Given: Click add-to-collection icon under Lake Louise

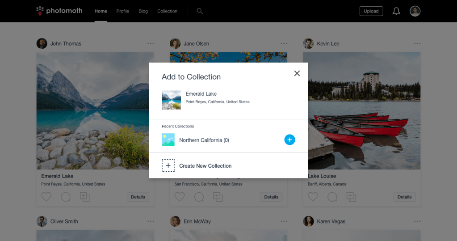Looking at the screenshot, I should tap(352, 197).
